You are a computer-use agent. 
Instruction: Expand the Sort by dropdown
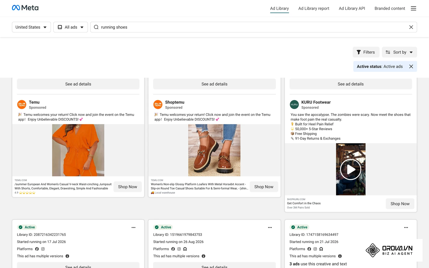click(x=399, y=52)
